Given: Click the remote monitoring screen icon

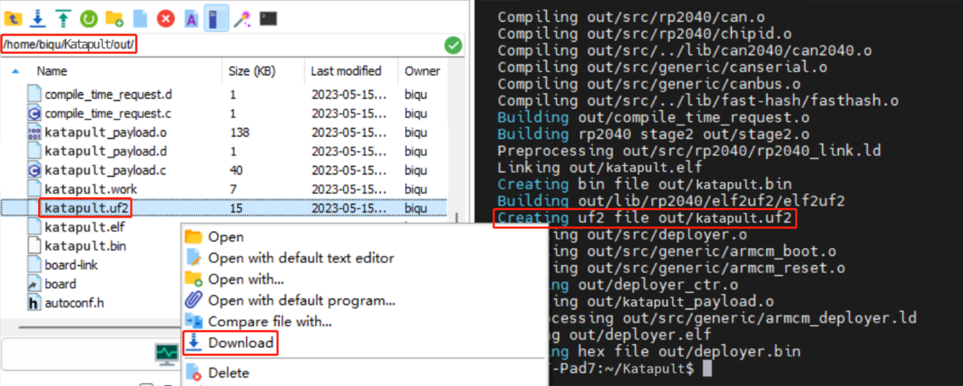Looking at the screenshot, I should (x=167, y=354).
